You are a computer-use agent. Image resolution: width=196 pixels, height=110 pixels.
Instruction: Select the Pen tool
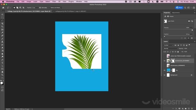(2, 60)
